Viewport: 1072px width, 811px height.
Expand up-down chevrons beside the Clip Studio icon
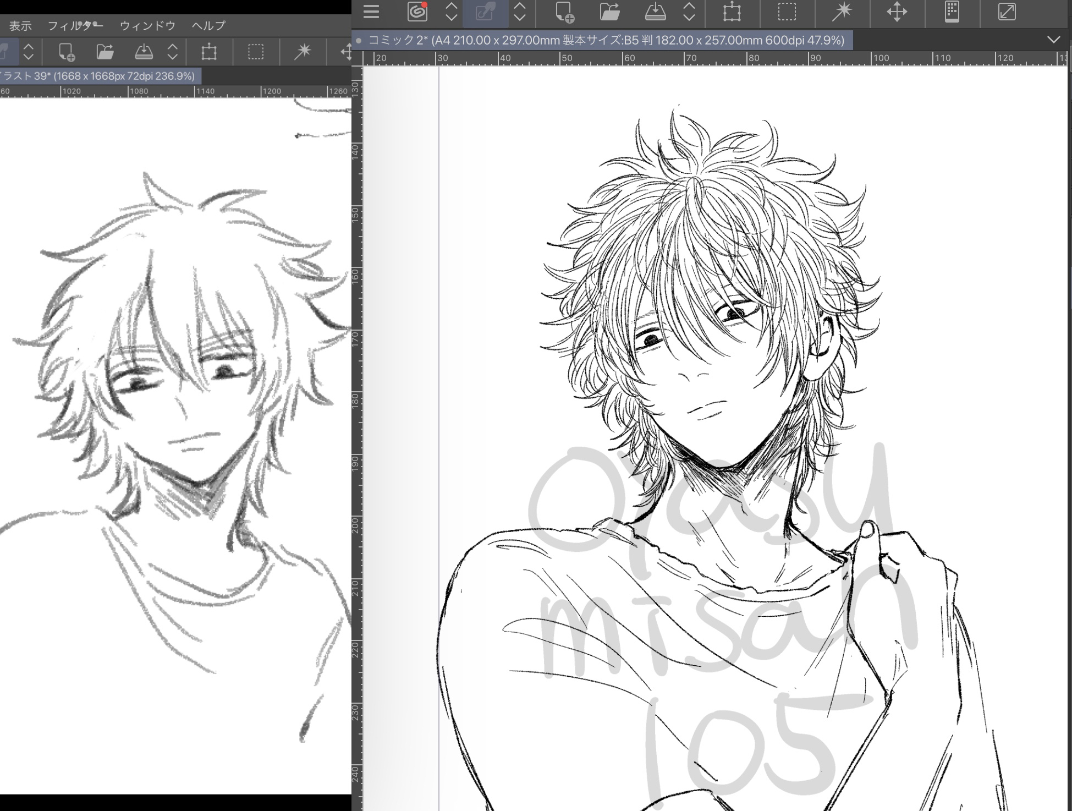(x=452, y=12)
